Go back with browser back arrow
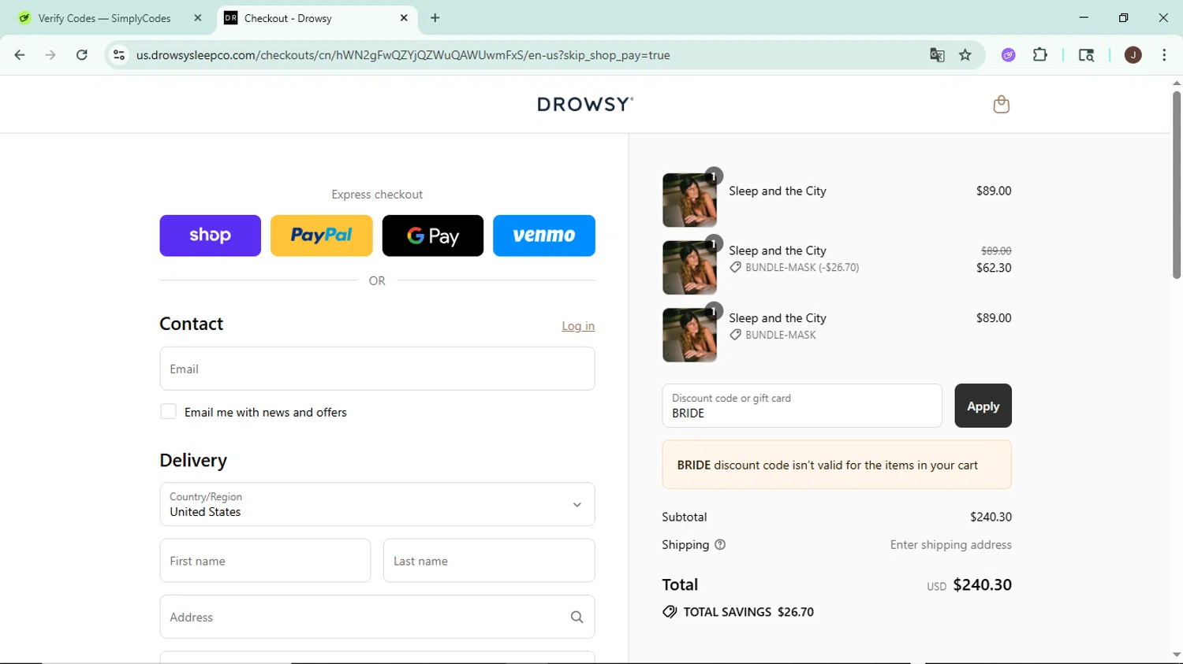Screen dimensions: 1183x664 pos(20,55)
